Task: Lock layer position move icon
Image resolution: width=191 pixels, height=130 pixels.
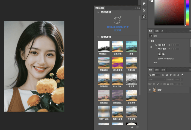Action: [x=161, y=84]
